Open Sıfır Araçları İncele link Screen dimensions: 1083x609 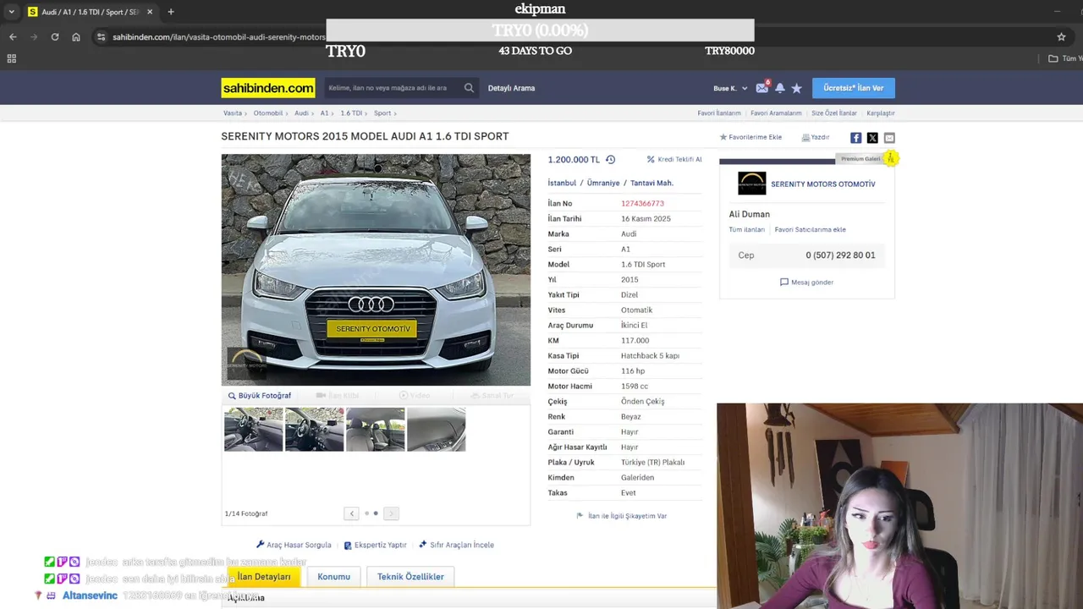456,545
